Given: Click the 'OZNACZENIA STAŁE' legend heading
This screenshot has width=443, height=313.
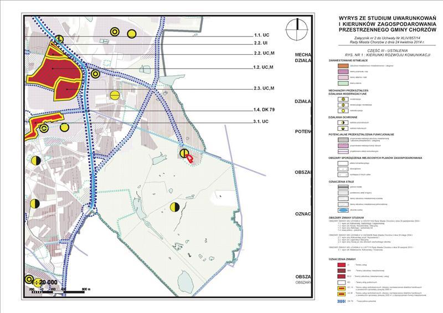Looking at the screenshot, I should click(341, 182).
